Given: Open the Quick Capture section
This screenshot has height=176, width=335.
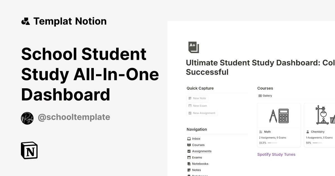Looking at the screenshot, I should [200, 88].
